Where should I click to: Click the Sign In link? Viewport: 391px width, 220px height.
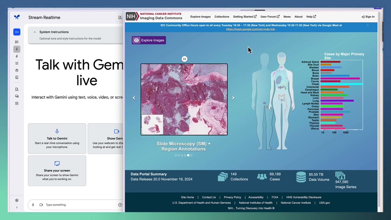pos(368,17)
